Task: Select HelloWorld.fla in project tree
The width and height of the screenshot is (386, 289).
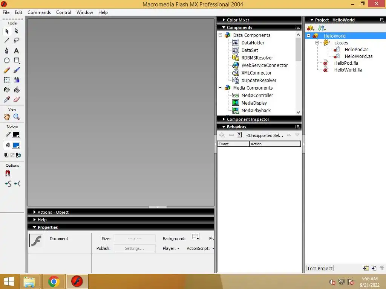Action: coord(348,70)
